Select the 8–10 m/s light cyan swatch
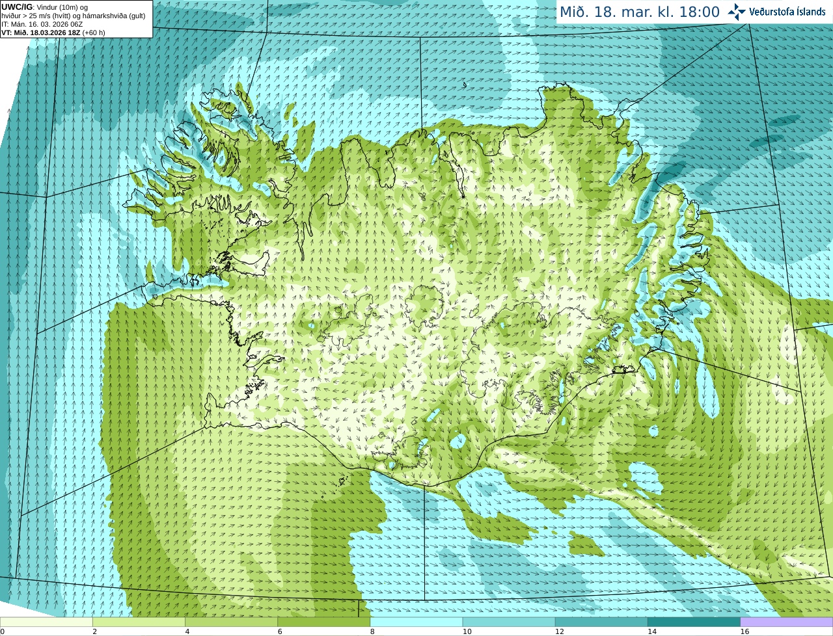 (416, 622)
